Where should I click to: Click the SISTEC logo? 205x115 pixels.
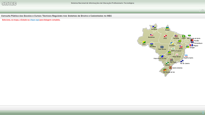[9, 4]
